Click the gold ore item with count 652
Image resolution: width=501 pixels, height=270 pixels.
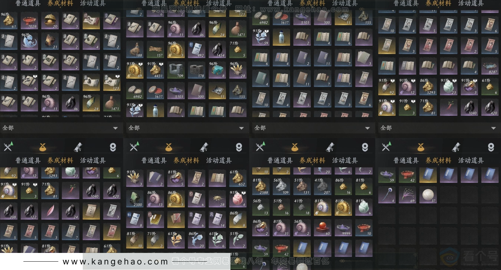pos(238,178)
